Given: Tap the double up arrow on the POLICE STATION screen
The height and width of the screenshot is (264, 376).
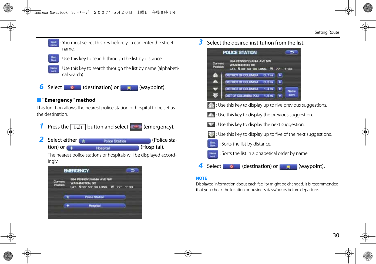Looking at the screenshot, I should click(x=215, y=75).
